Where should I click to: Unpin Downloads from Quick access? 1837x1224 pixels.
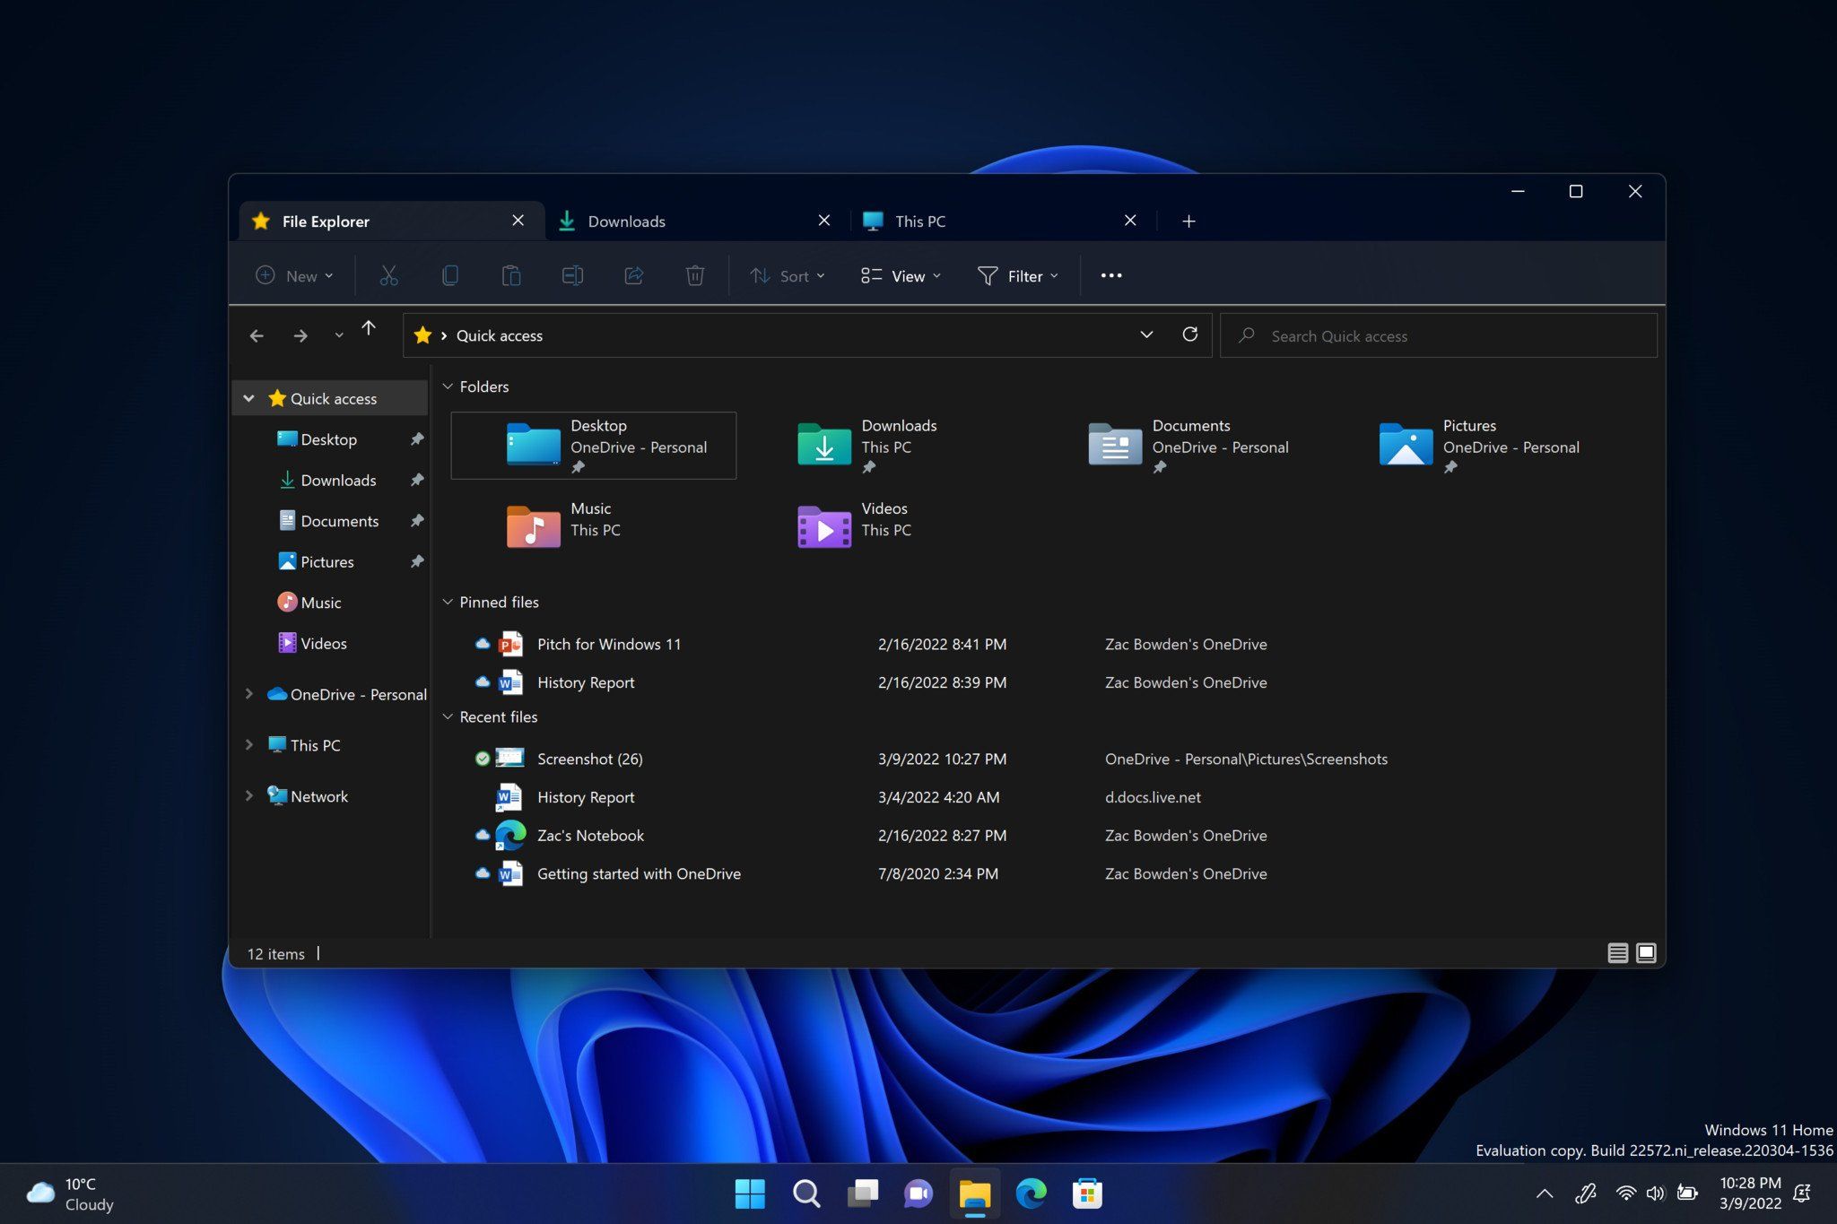click(x=417, y=480)
